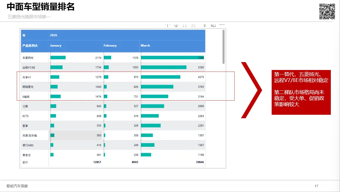340x192 pixels.
Task: Click the slide title 中面车型销量排名
Action: (x=40, y=7)
